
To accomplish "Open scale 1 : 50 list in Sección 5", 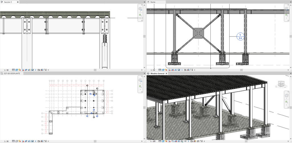I will pos(6,70).
